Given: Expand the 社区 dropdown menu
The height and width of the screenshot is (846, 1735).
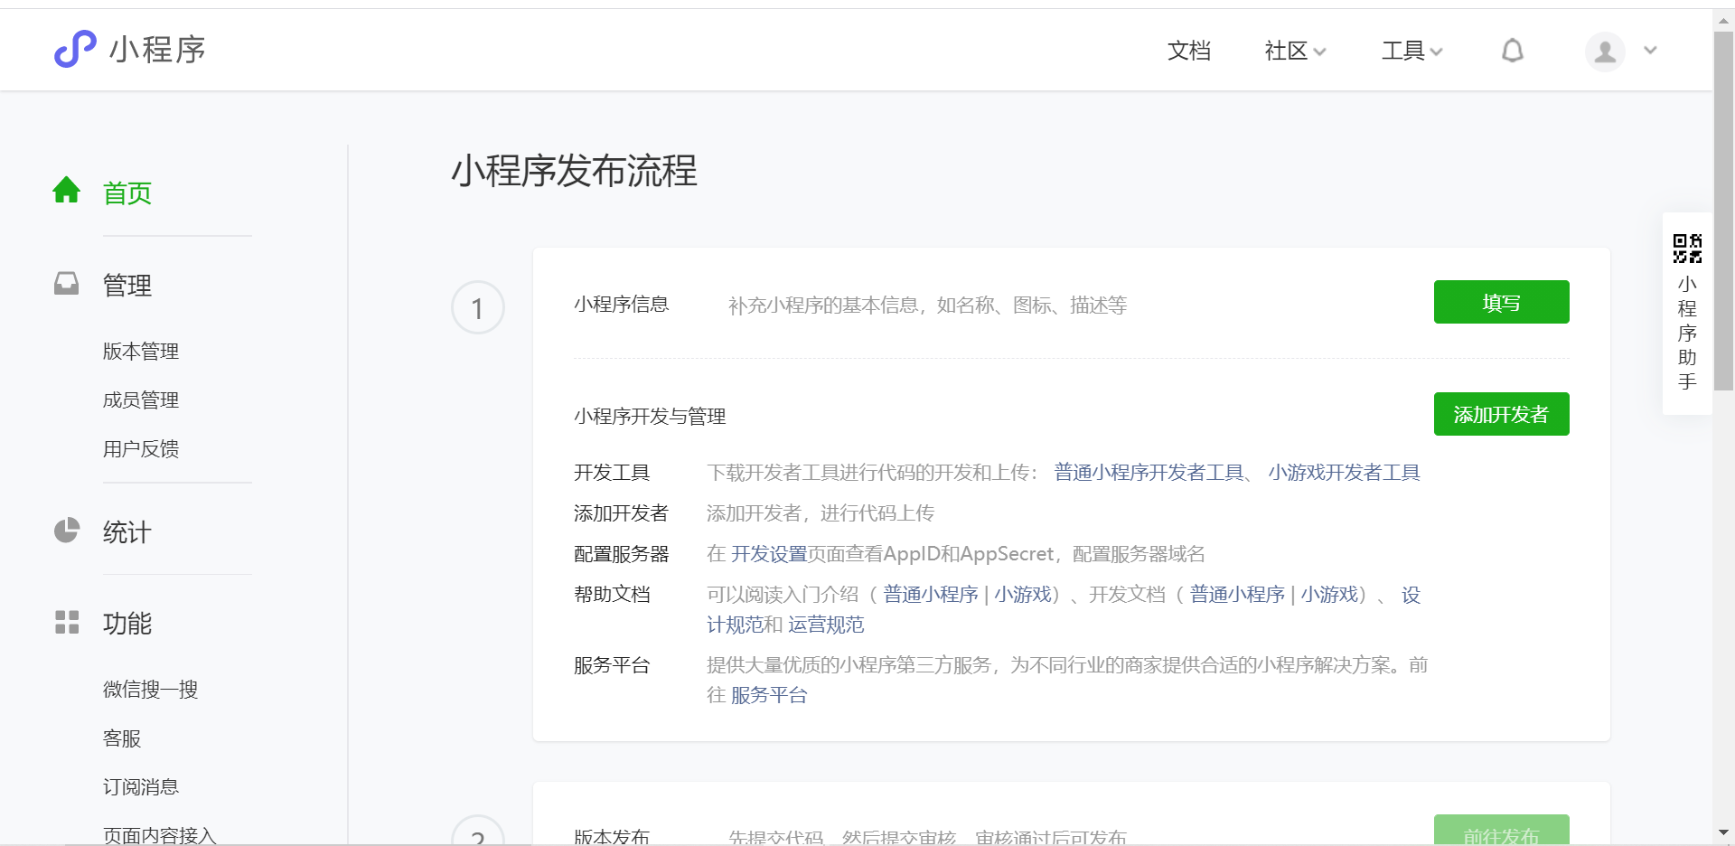Looking at the screenshot, I should [x=1294, y=52].
